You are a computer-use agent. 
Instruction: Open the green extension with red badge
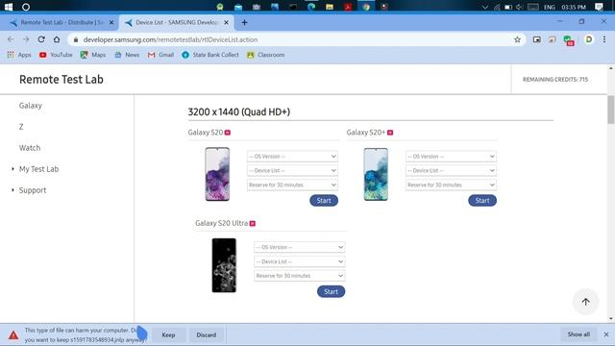pos(568,40)
